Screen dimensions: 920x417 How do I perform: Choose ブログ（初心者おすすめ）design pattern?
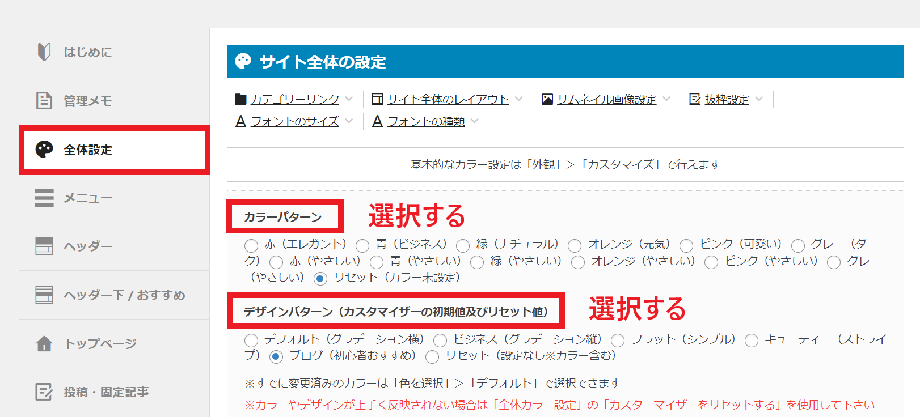click(276, 356)
